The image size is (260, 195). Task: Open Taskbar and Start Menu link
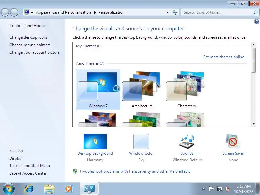(x=30, y=166)
